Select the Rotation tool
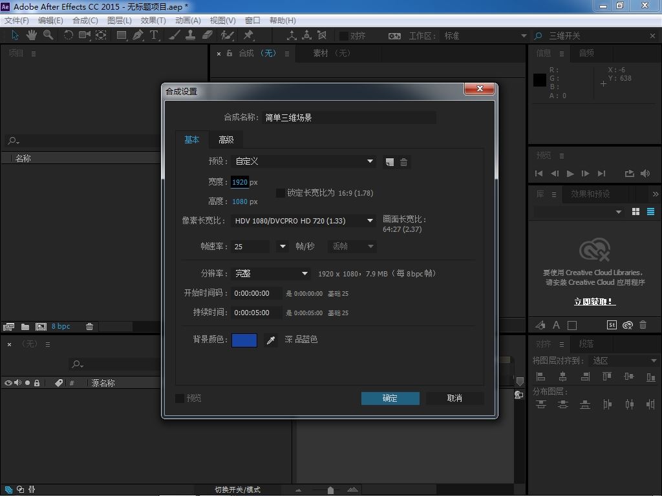 click(x=68, y=36)
